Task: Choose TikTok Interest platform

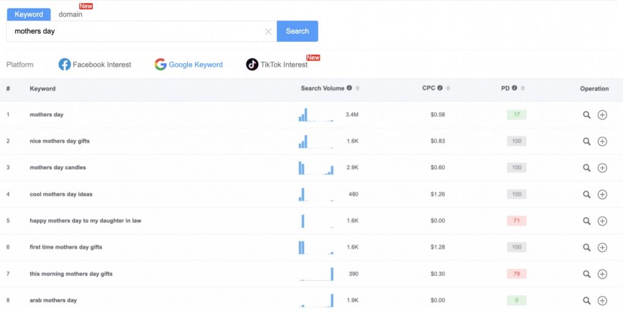Action: coord(277,64)
